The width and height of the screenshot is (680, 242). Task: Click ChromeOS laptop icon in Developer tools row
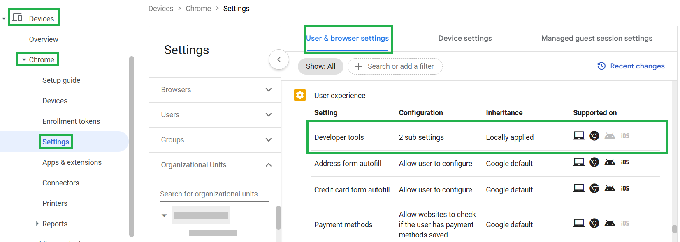[x=579, y=136]
